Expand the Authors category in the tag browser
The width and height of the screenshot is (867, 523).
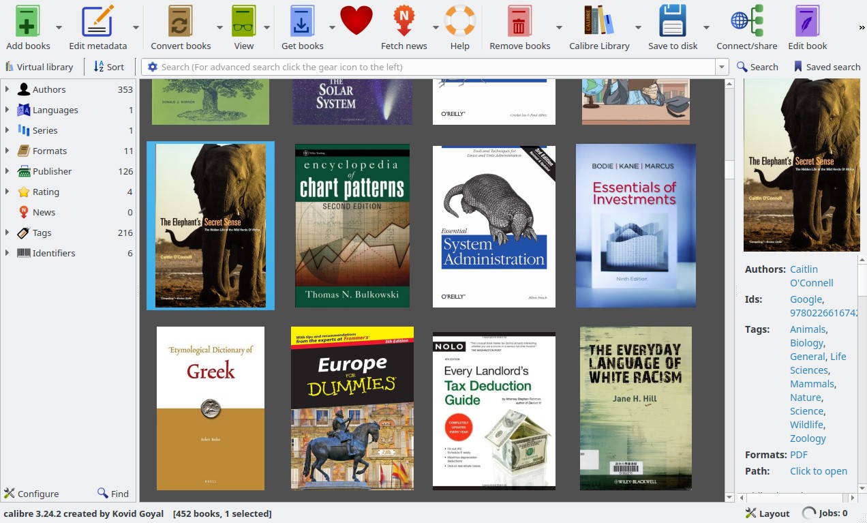7,89
